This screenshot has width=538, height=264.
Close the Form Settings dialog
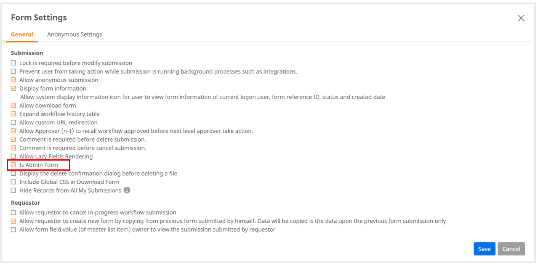[x=521, y=18]
